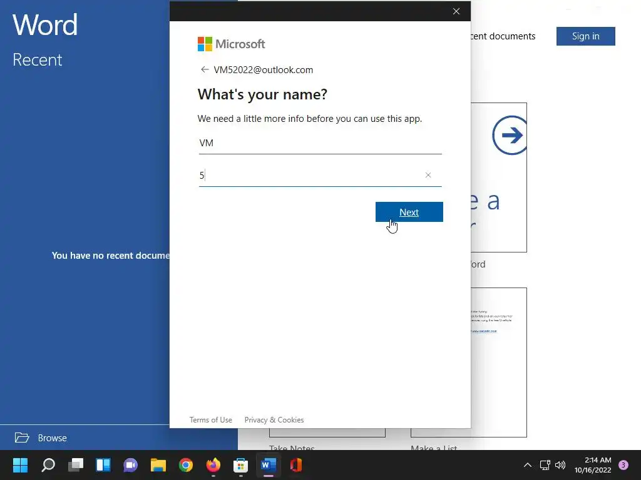Image resolution: width=641 pixels, height=480 pixels.
Task: Open the Terms of Use link
Action: click(x=210, y=419)
